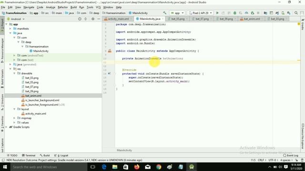Expand the manifests folder
The image size is (305, 171).
point(10,28)
